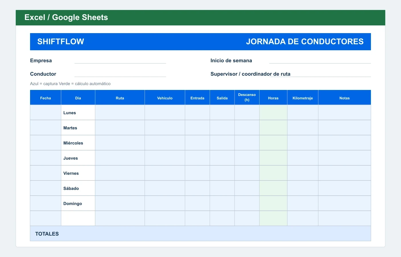This screenshot has width=401, height=257.
Task: Click the Fecha column header
Action: pyautogui.click(x=46, y=98)
